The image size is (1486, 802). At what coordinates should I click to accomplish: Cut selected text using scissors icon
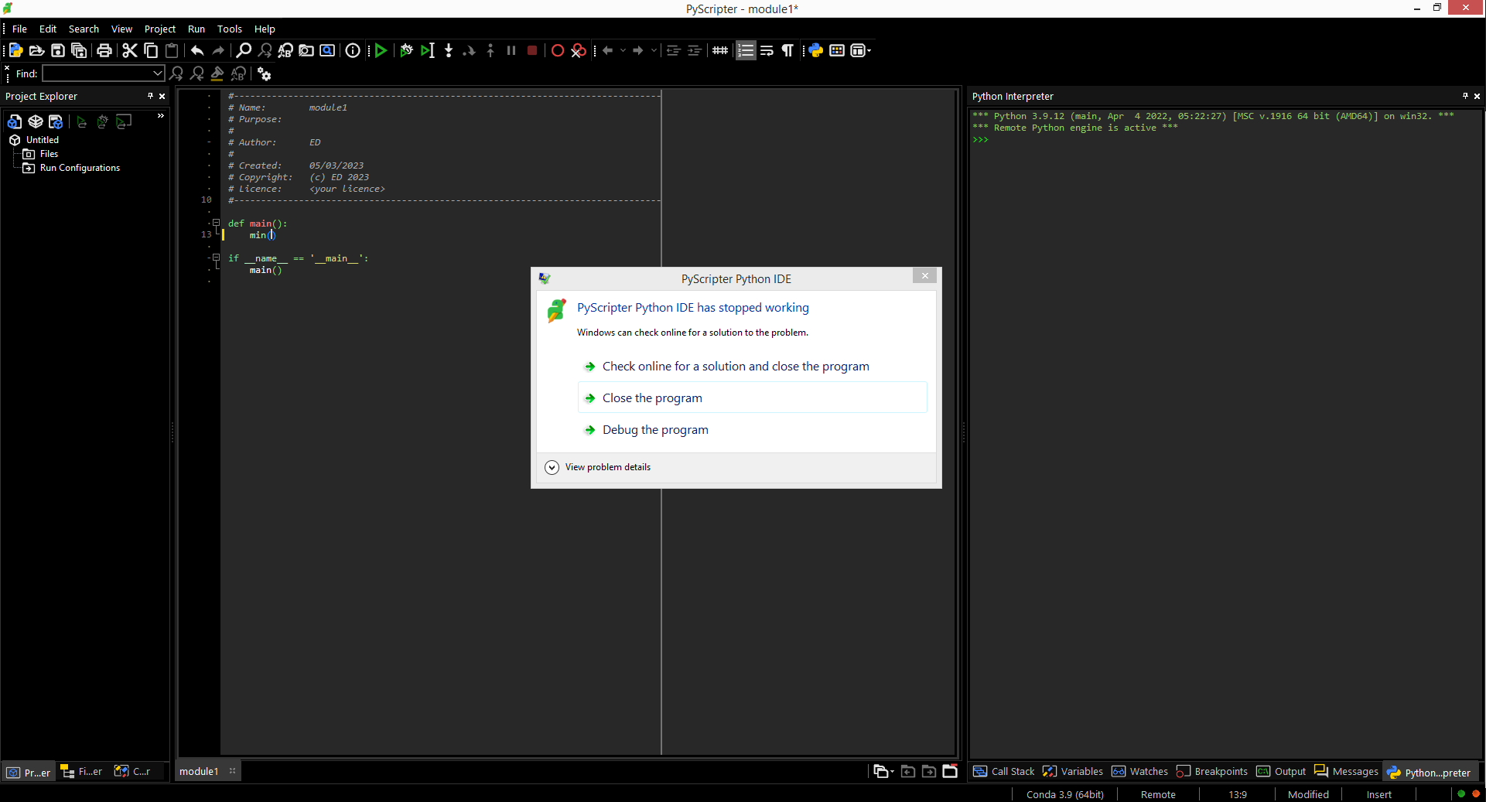pos(129,50)
